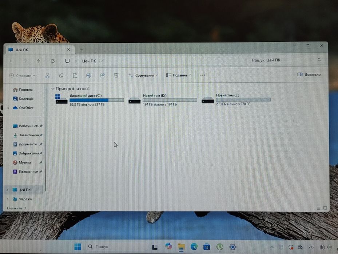This screenshot has height=254, width=338.
Task: Go up one level with up arrow
Action: (39, 61)
